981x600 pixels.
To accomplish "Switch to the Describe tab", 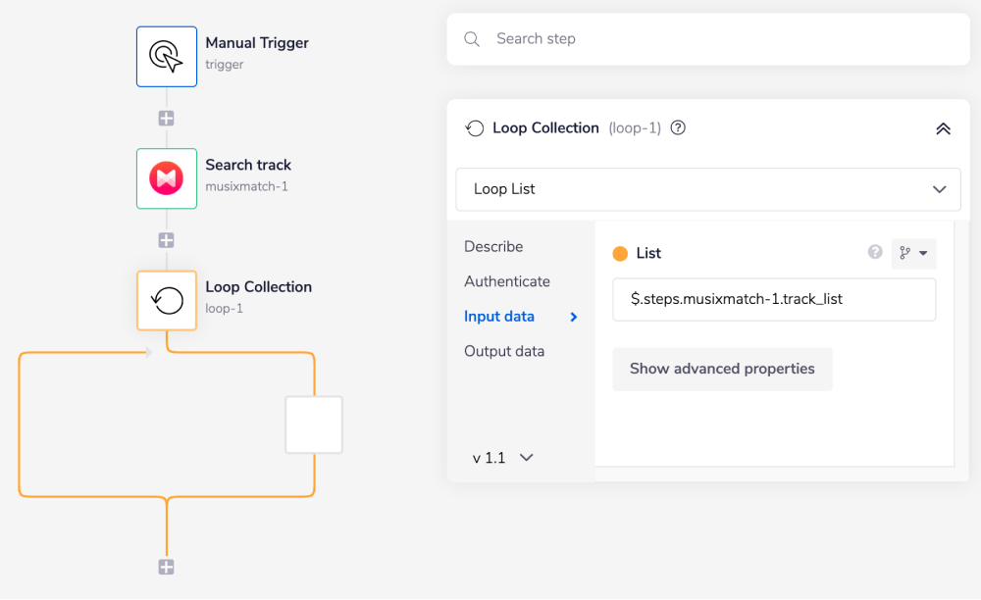I will pyautogui.click(x=493, y=246).
